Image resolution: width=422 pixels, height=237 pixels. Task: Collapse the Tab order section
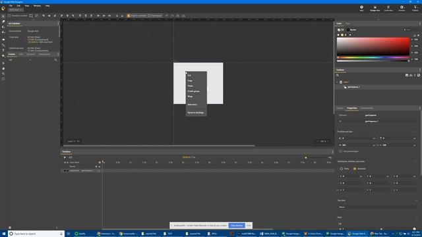[x=417, y=200]
